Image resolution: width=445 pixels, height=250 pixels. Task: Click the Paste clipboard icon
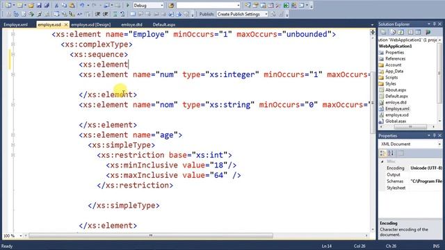72,6
